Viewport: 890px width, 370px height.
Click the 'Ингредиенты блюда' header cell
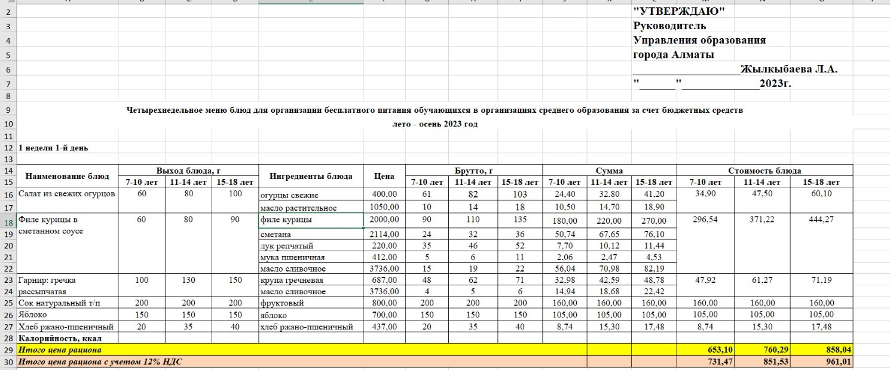point(310,176)
